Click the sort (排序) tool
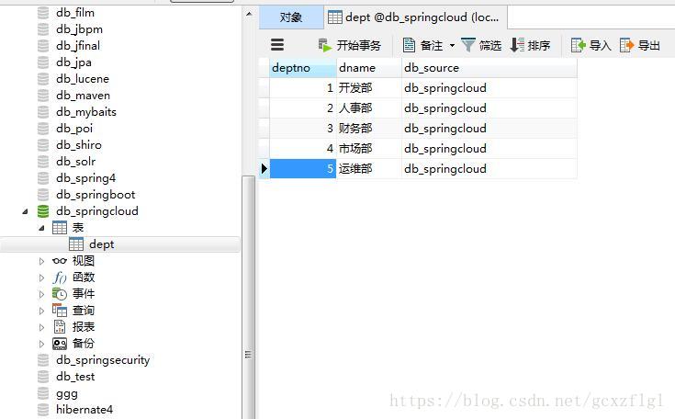675x419 pixels. [x=530, y=45]
